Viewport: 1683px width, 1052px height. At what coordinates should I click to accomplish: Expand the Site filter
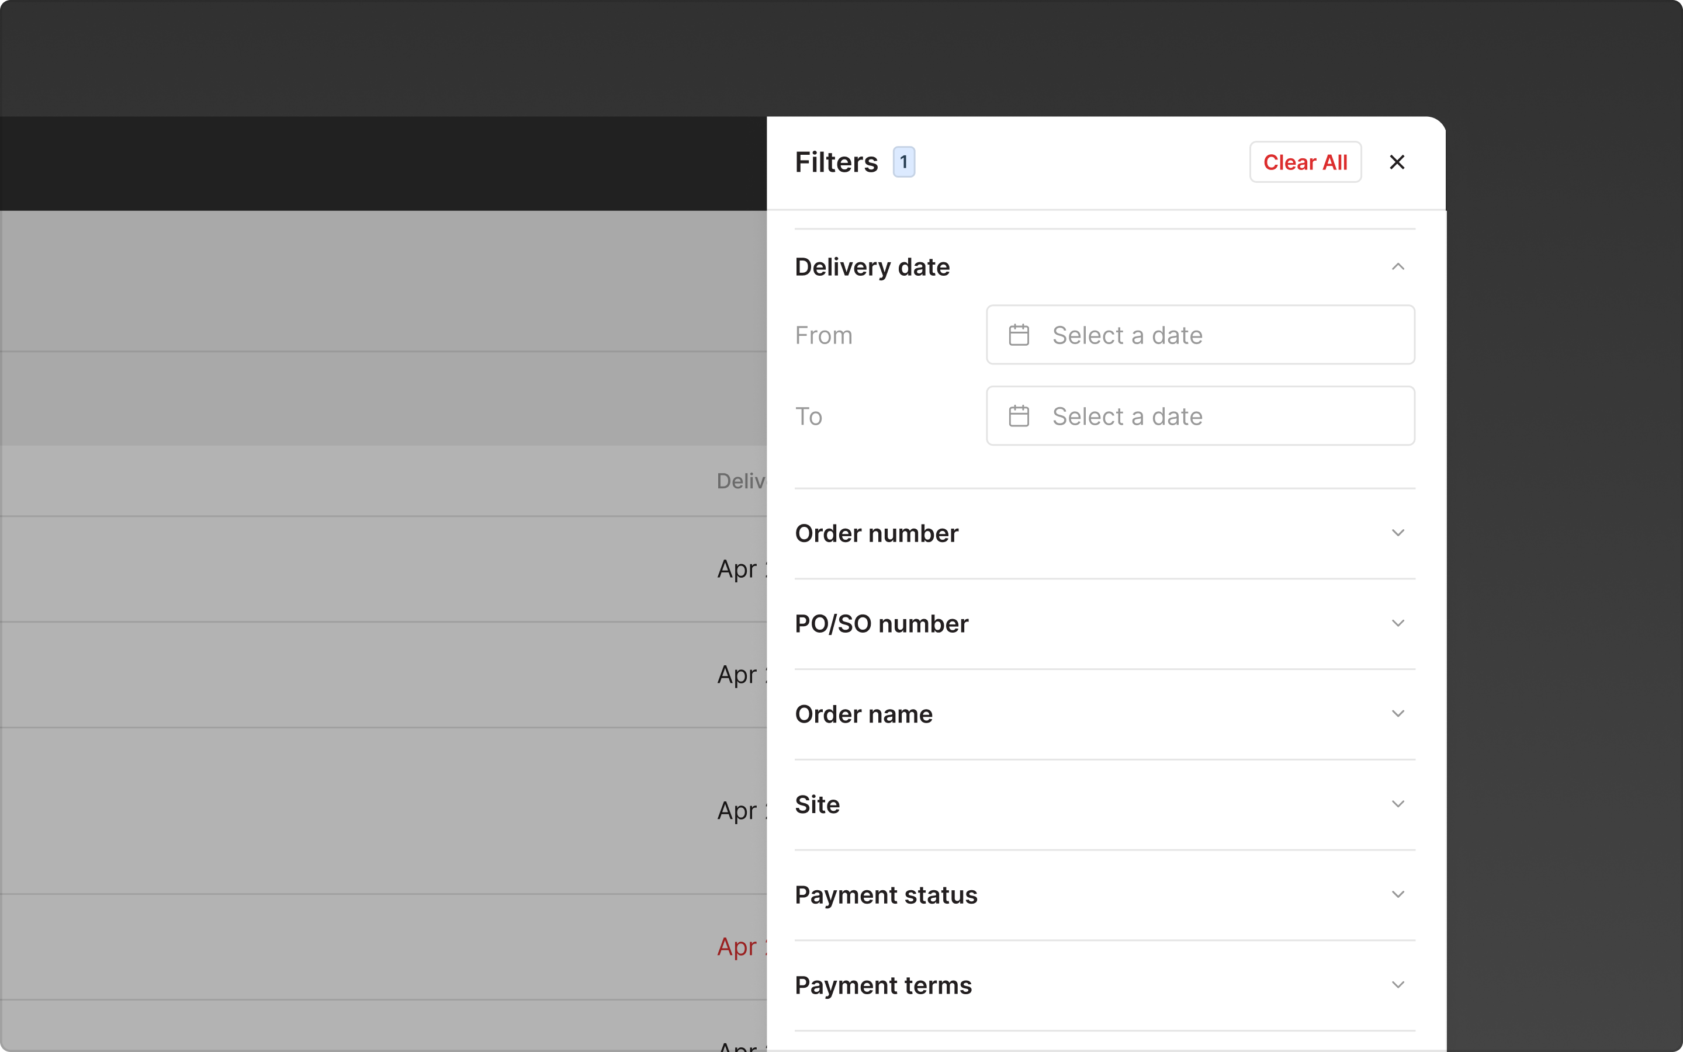coord(1398,804)
